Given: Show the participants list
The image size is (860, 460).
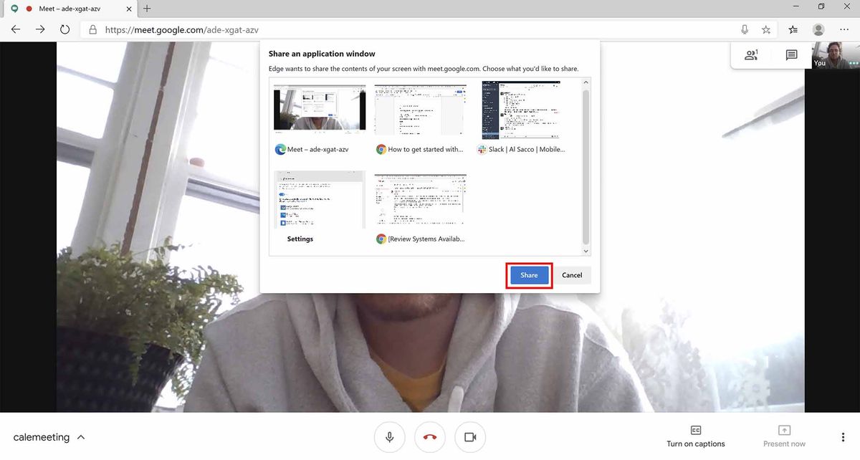Looking at the screenshot, I should tap(750, 54).
